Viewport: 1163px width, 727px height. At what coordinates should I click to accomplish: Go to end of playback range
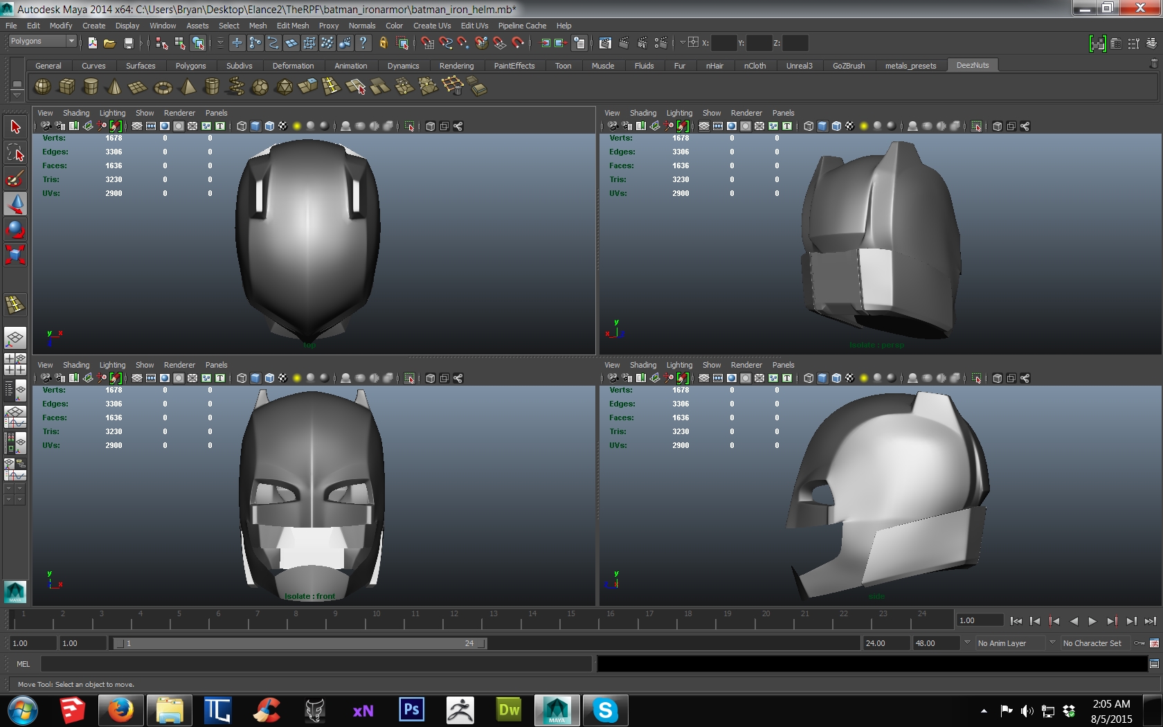(1150, 621)
